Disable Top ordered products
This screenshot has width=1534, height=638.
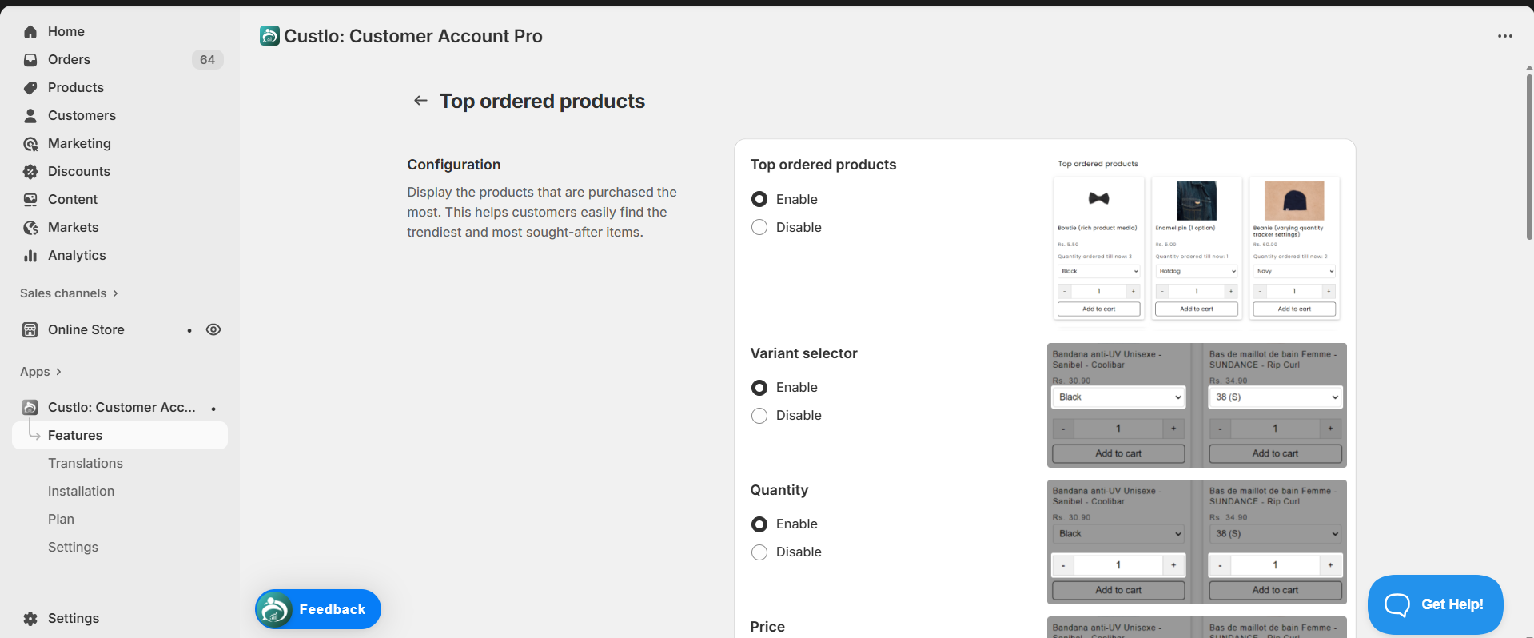click(x=759, y=227)
